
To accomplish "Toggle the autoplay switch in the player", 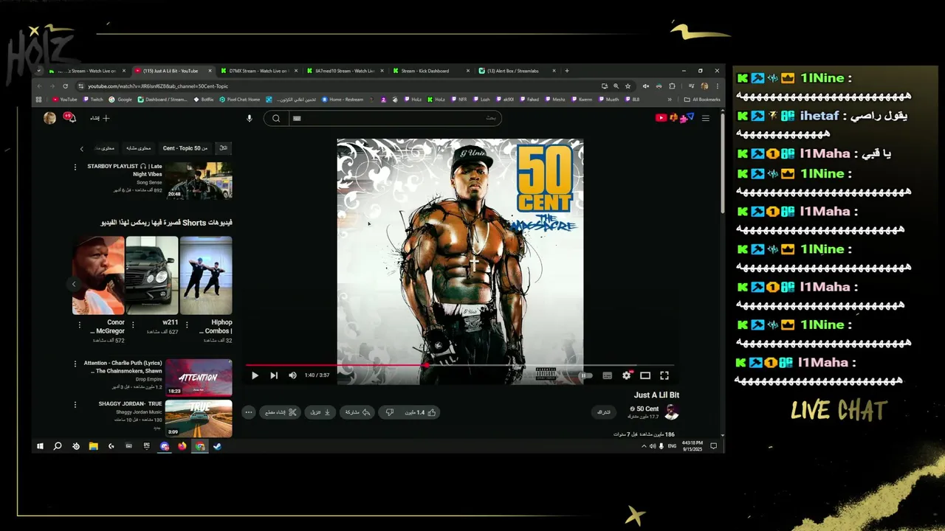I will coord(585,375).
